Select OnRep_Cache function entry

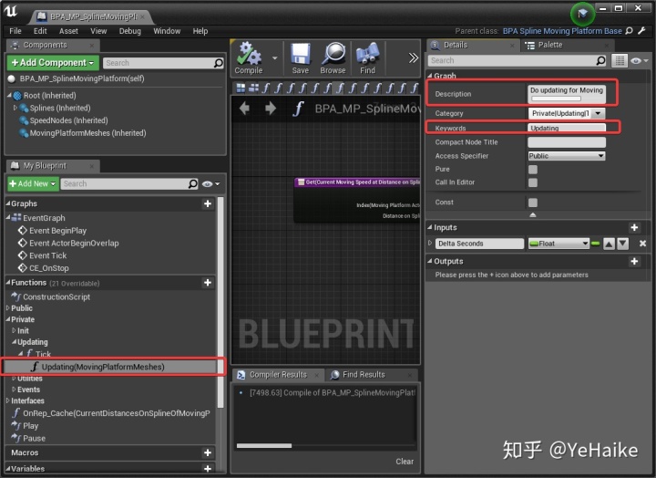[111, 413]
